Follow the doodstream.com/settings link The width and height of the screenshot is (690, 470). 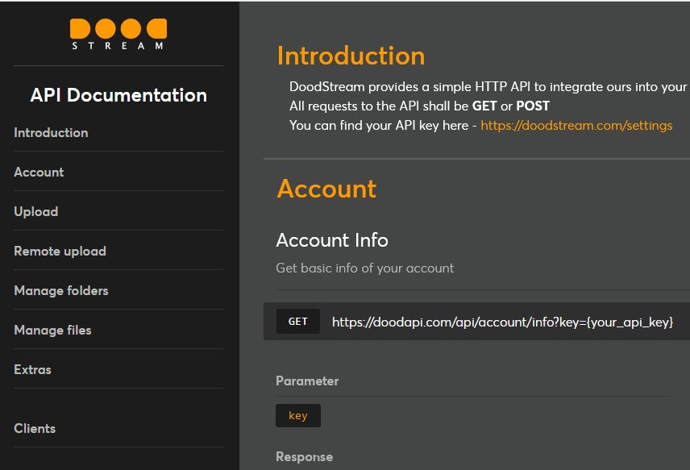tap(576, 126)
